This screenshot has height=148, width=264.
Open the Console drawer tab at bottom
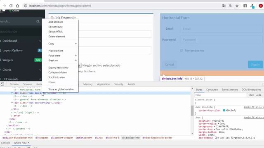[x=5, y=143]
